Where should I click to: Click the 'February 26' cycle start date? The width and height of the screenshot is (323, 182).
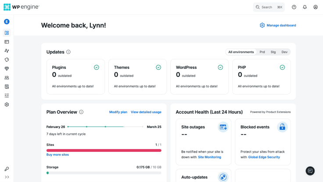tap(56, 127)
